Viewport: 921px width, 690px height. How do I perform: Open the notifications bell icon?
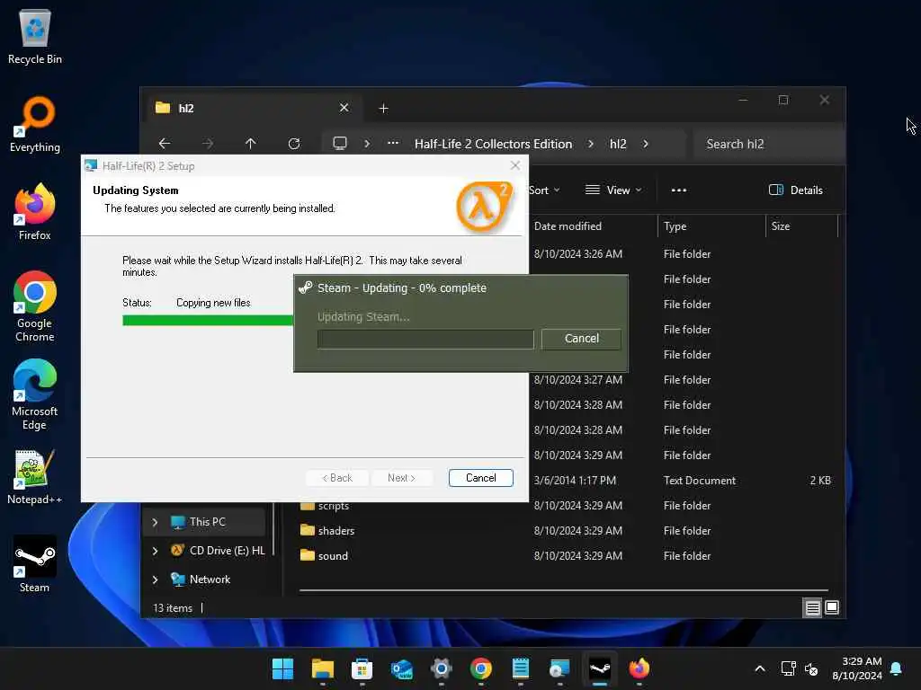(x=896, y=668)
